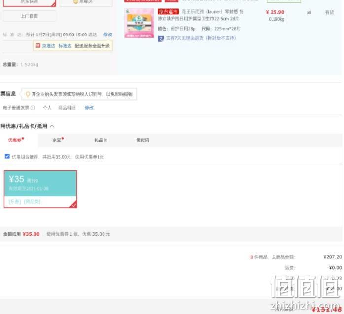
Task: Open the 京准达 标准达 service upgrade notice
Action: pyautogui.click(x=72, y=46)
